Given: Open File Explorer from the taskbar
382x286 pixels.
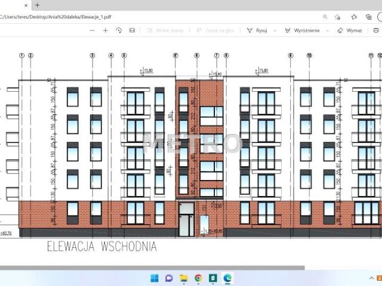Looking at the screenshot, I should click(183, 278).
